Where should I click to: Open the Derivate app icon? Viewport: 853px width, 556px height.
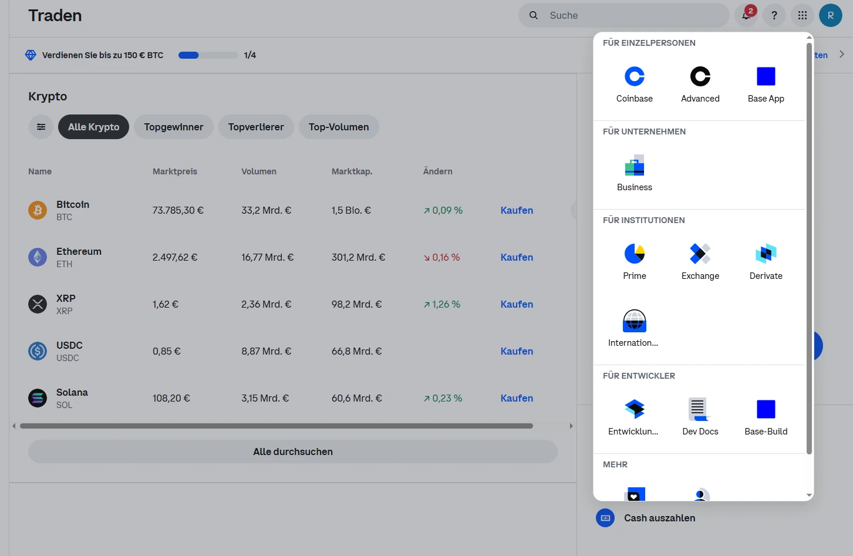pos(766,254)
